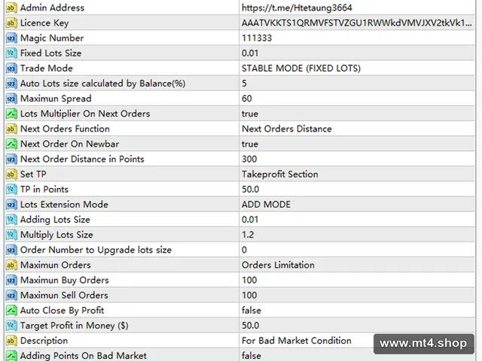Click the bool icon beside Adding Points On Bad Market
The height and width of the screenshot is (361, 482).
(11, 356)
